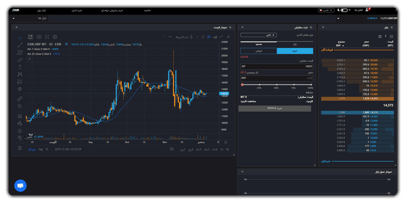This screenshot has width=406, height=203.
Task: Set the amount slider to 100%
Action: 311,85
